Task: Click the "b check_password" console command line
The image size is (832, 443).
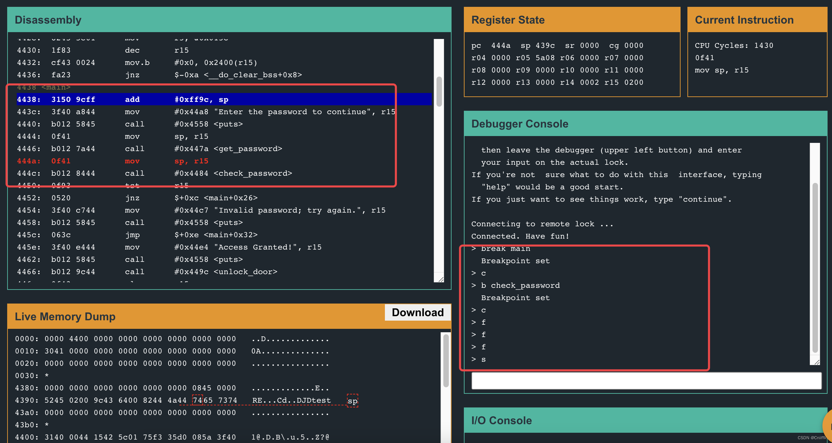Action: tap(515, 285)
